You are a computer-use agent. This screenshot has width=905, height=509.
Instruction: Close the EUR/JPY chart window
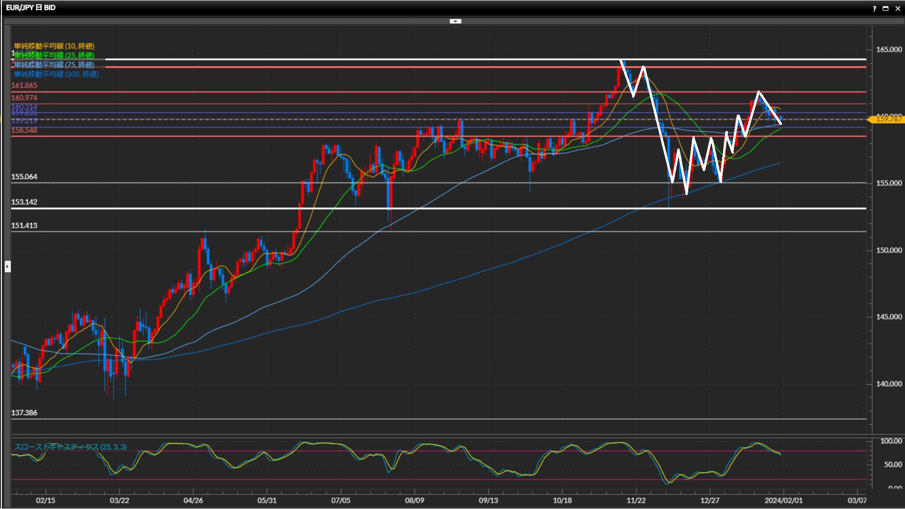tap(897, 8)
